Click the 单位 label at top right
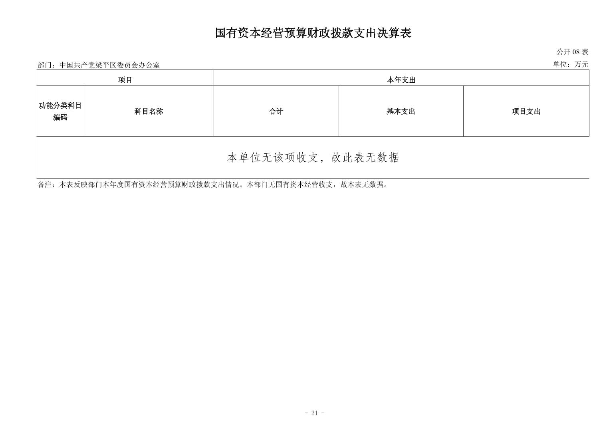Image resolution: width=605 pixels, height=427 pixels. pos(560,64)
